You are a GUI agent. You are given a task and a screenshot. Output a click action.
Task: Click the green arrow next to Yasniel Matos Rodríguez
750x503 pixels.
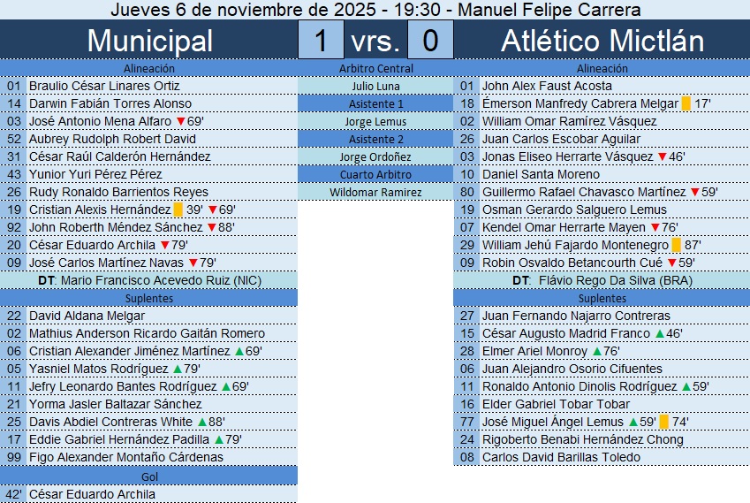click(x=177, y=369)
